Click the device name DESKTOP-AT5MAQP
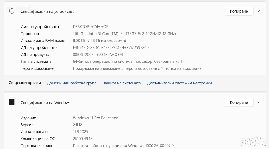This screenshot has width=269, height=149. [x=91, y=27]
